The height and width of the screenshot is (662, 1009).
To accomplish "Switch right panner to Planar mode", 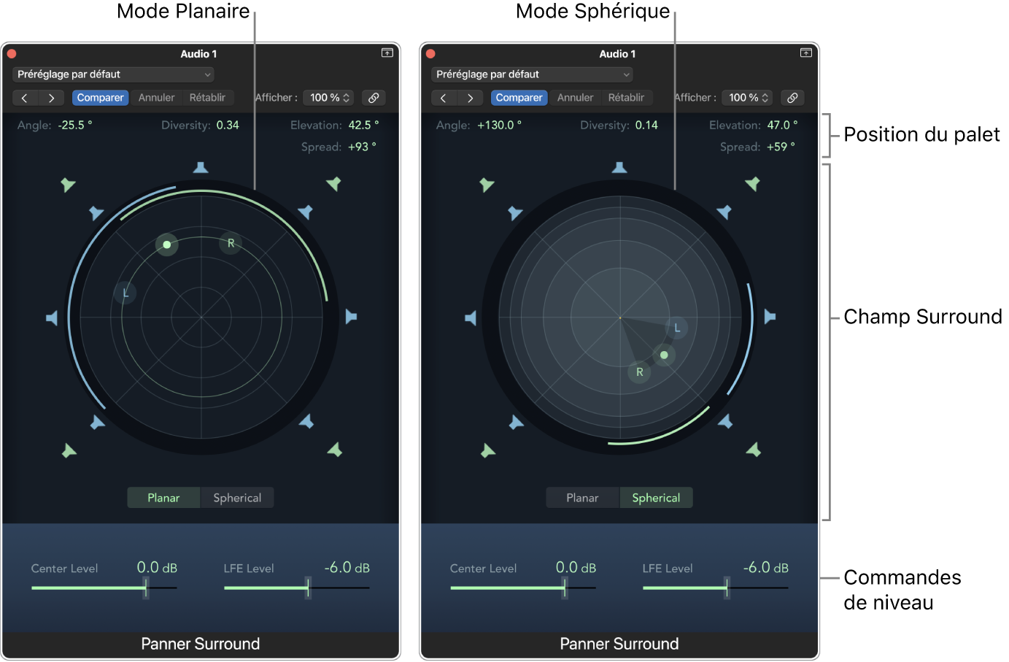I will coord(582,498).
